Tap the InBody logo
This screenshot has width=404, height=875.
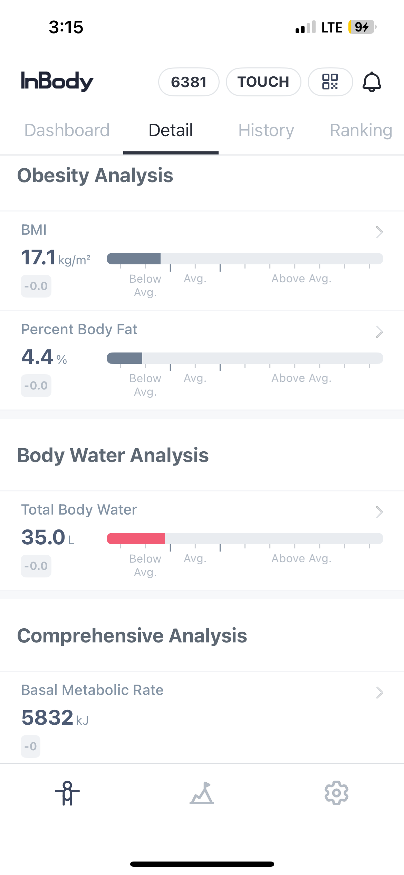tap(57, 82)
